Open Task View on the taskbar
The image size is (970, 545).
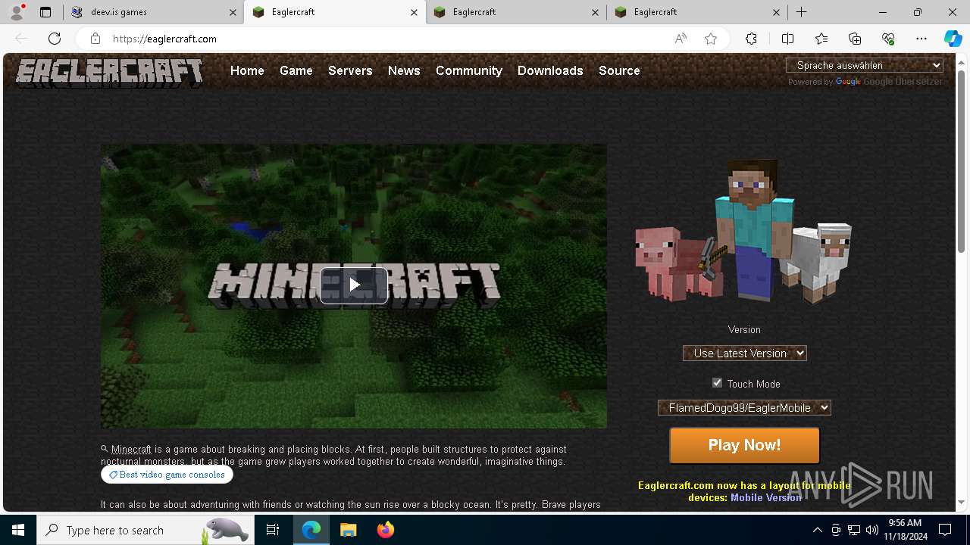click(x=273, y=530)
